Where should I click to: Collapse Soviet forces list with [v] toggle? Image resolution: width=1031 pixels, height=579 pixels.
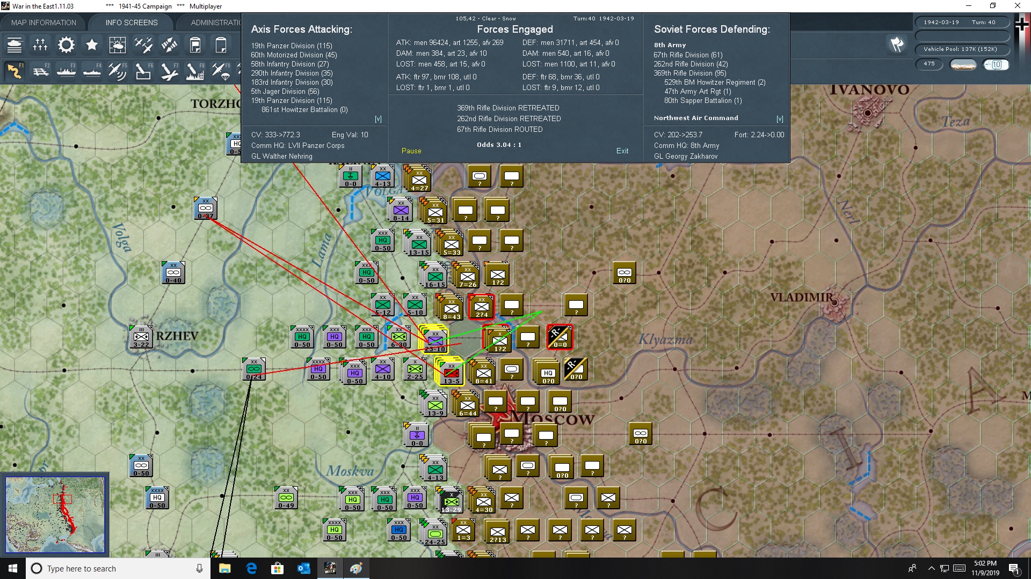point(780,119)
